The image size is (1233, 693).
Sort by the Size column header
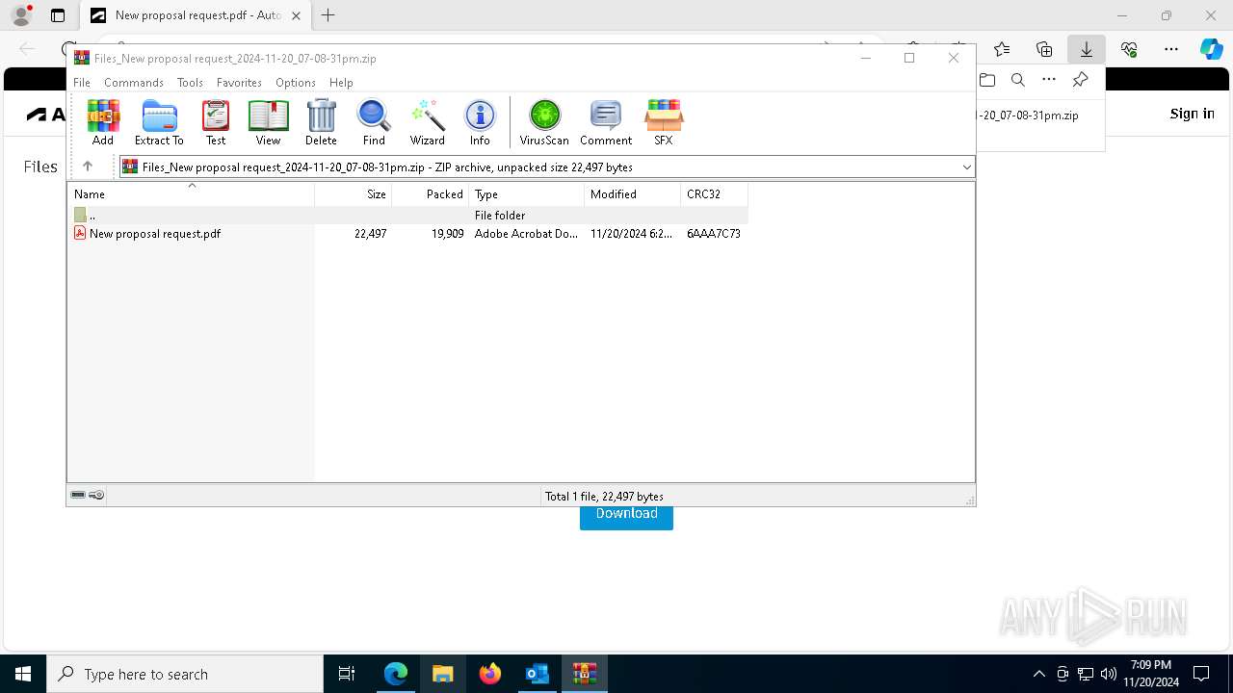pos(354,193)
